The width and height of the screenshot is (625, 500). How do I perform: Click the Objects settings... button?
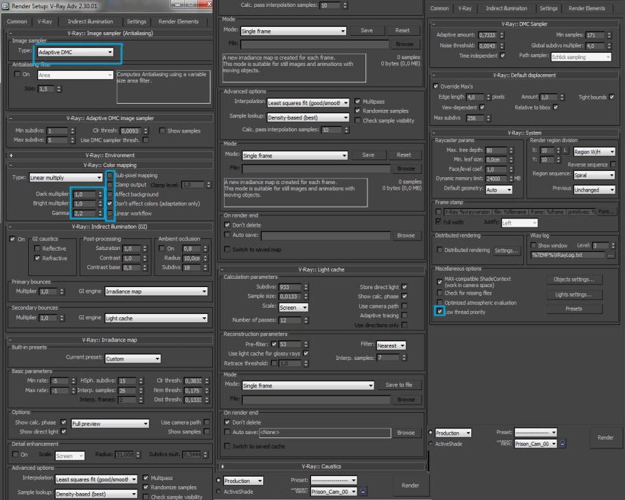(x=574, y=280)
